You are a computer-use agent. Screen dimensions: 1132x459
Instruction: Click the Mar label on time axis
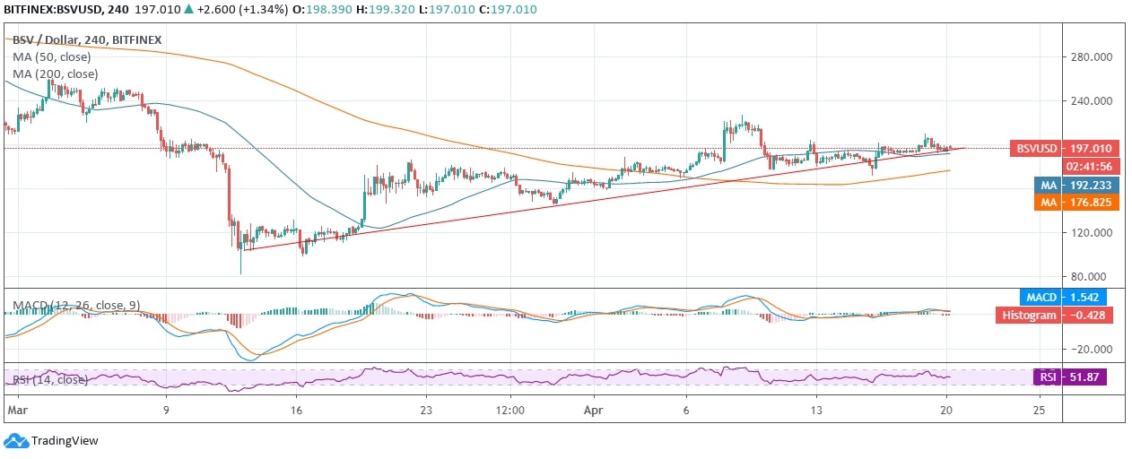click(17, 410)
